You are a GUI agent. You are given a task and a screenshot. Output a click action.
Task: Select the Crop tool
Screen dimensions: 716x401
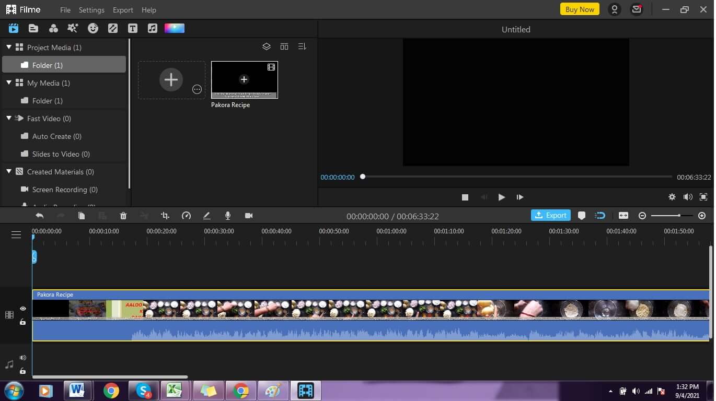(x=165, y=216)
